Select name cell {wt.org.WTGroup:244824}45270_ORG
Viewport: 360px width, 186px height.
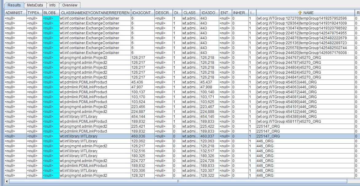pyautogui.click(x=305, y=72)
